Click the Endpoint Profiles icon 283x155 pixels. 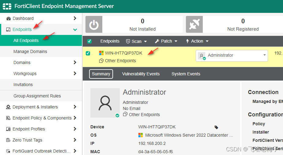pyautogui.click(x=8, y=129)
